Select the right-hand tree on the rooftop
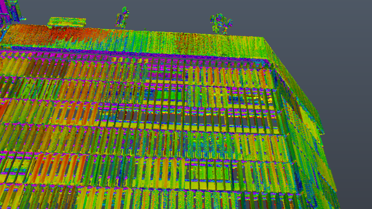Viewport: 372px width, 209px height. pyautogui.click(x=221, y=24)
